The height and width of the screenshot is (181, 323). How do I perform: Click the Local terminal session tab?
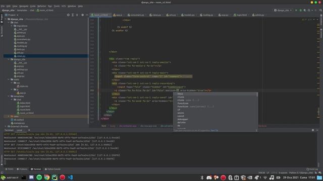coord(19,130)
